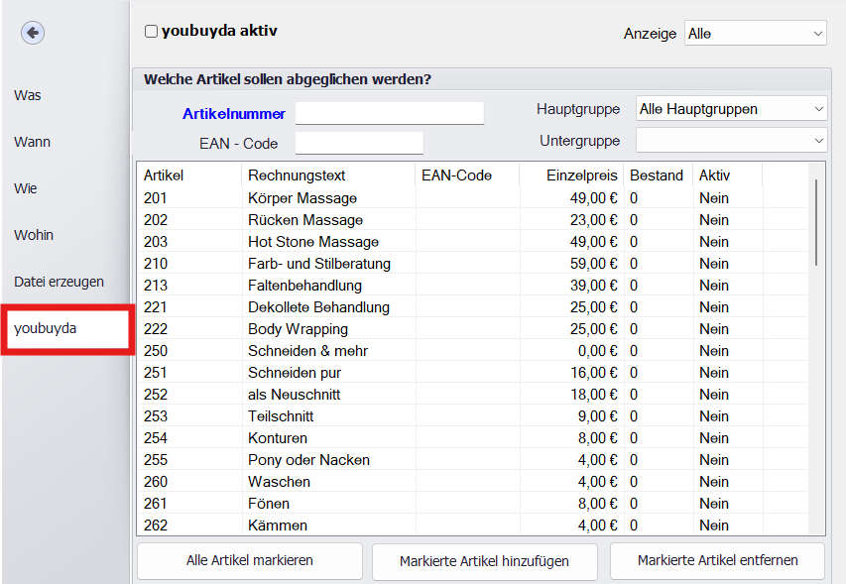Image resolution: width=846 pixels, height=584 pixels.
Task: Click Alle Artikel markieren button
Action: [250, 560]
